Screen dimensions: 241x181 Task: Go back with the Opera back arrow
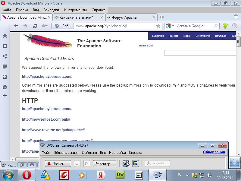[16, 26]
